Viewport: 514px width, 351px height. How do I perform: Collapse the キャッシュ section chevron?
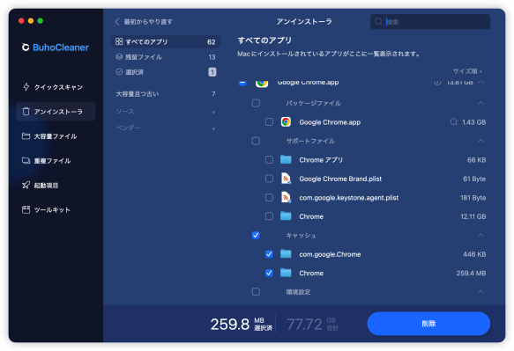point(480,235)
